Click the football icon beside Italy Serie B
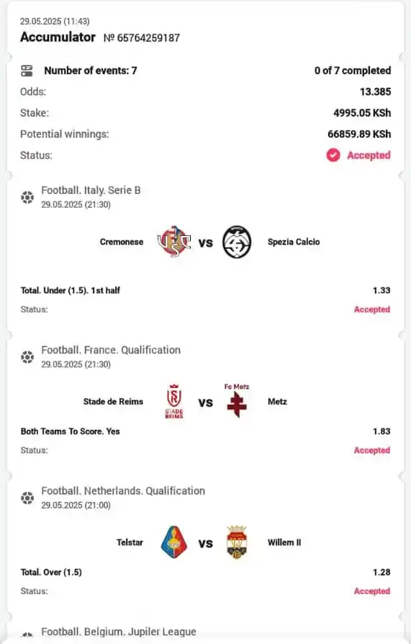 [27, 197]
